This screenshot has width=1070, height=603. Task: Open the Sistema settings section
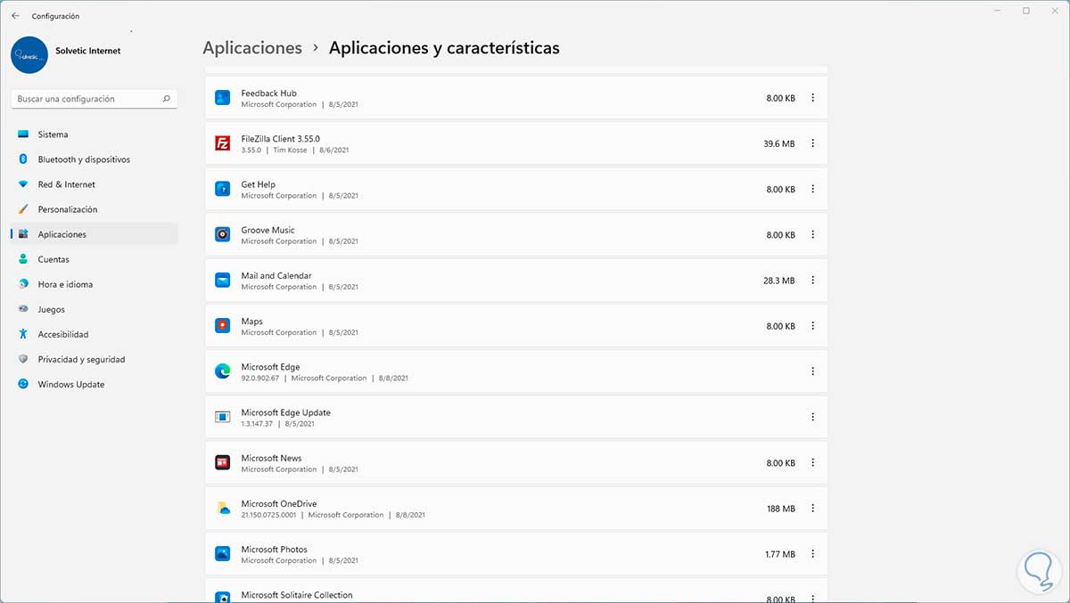(53, 134)
